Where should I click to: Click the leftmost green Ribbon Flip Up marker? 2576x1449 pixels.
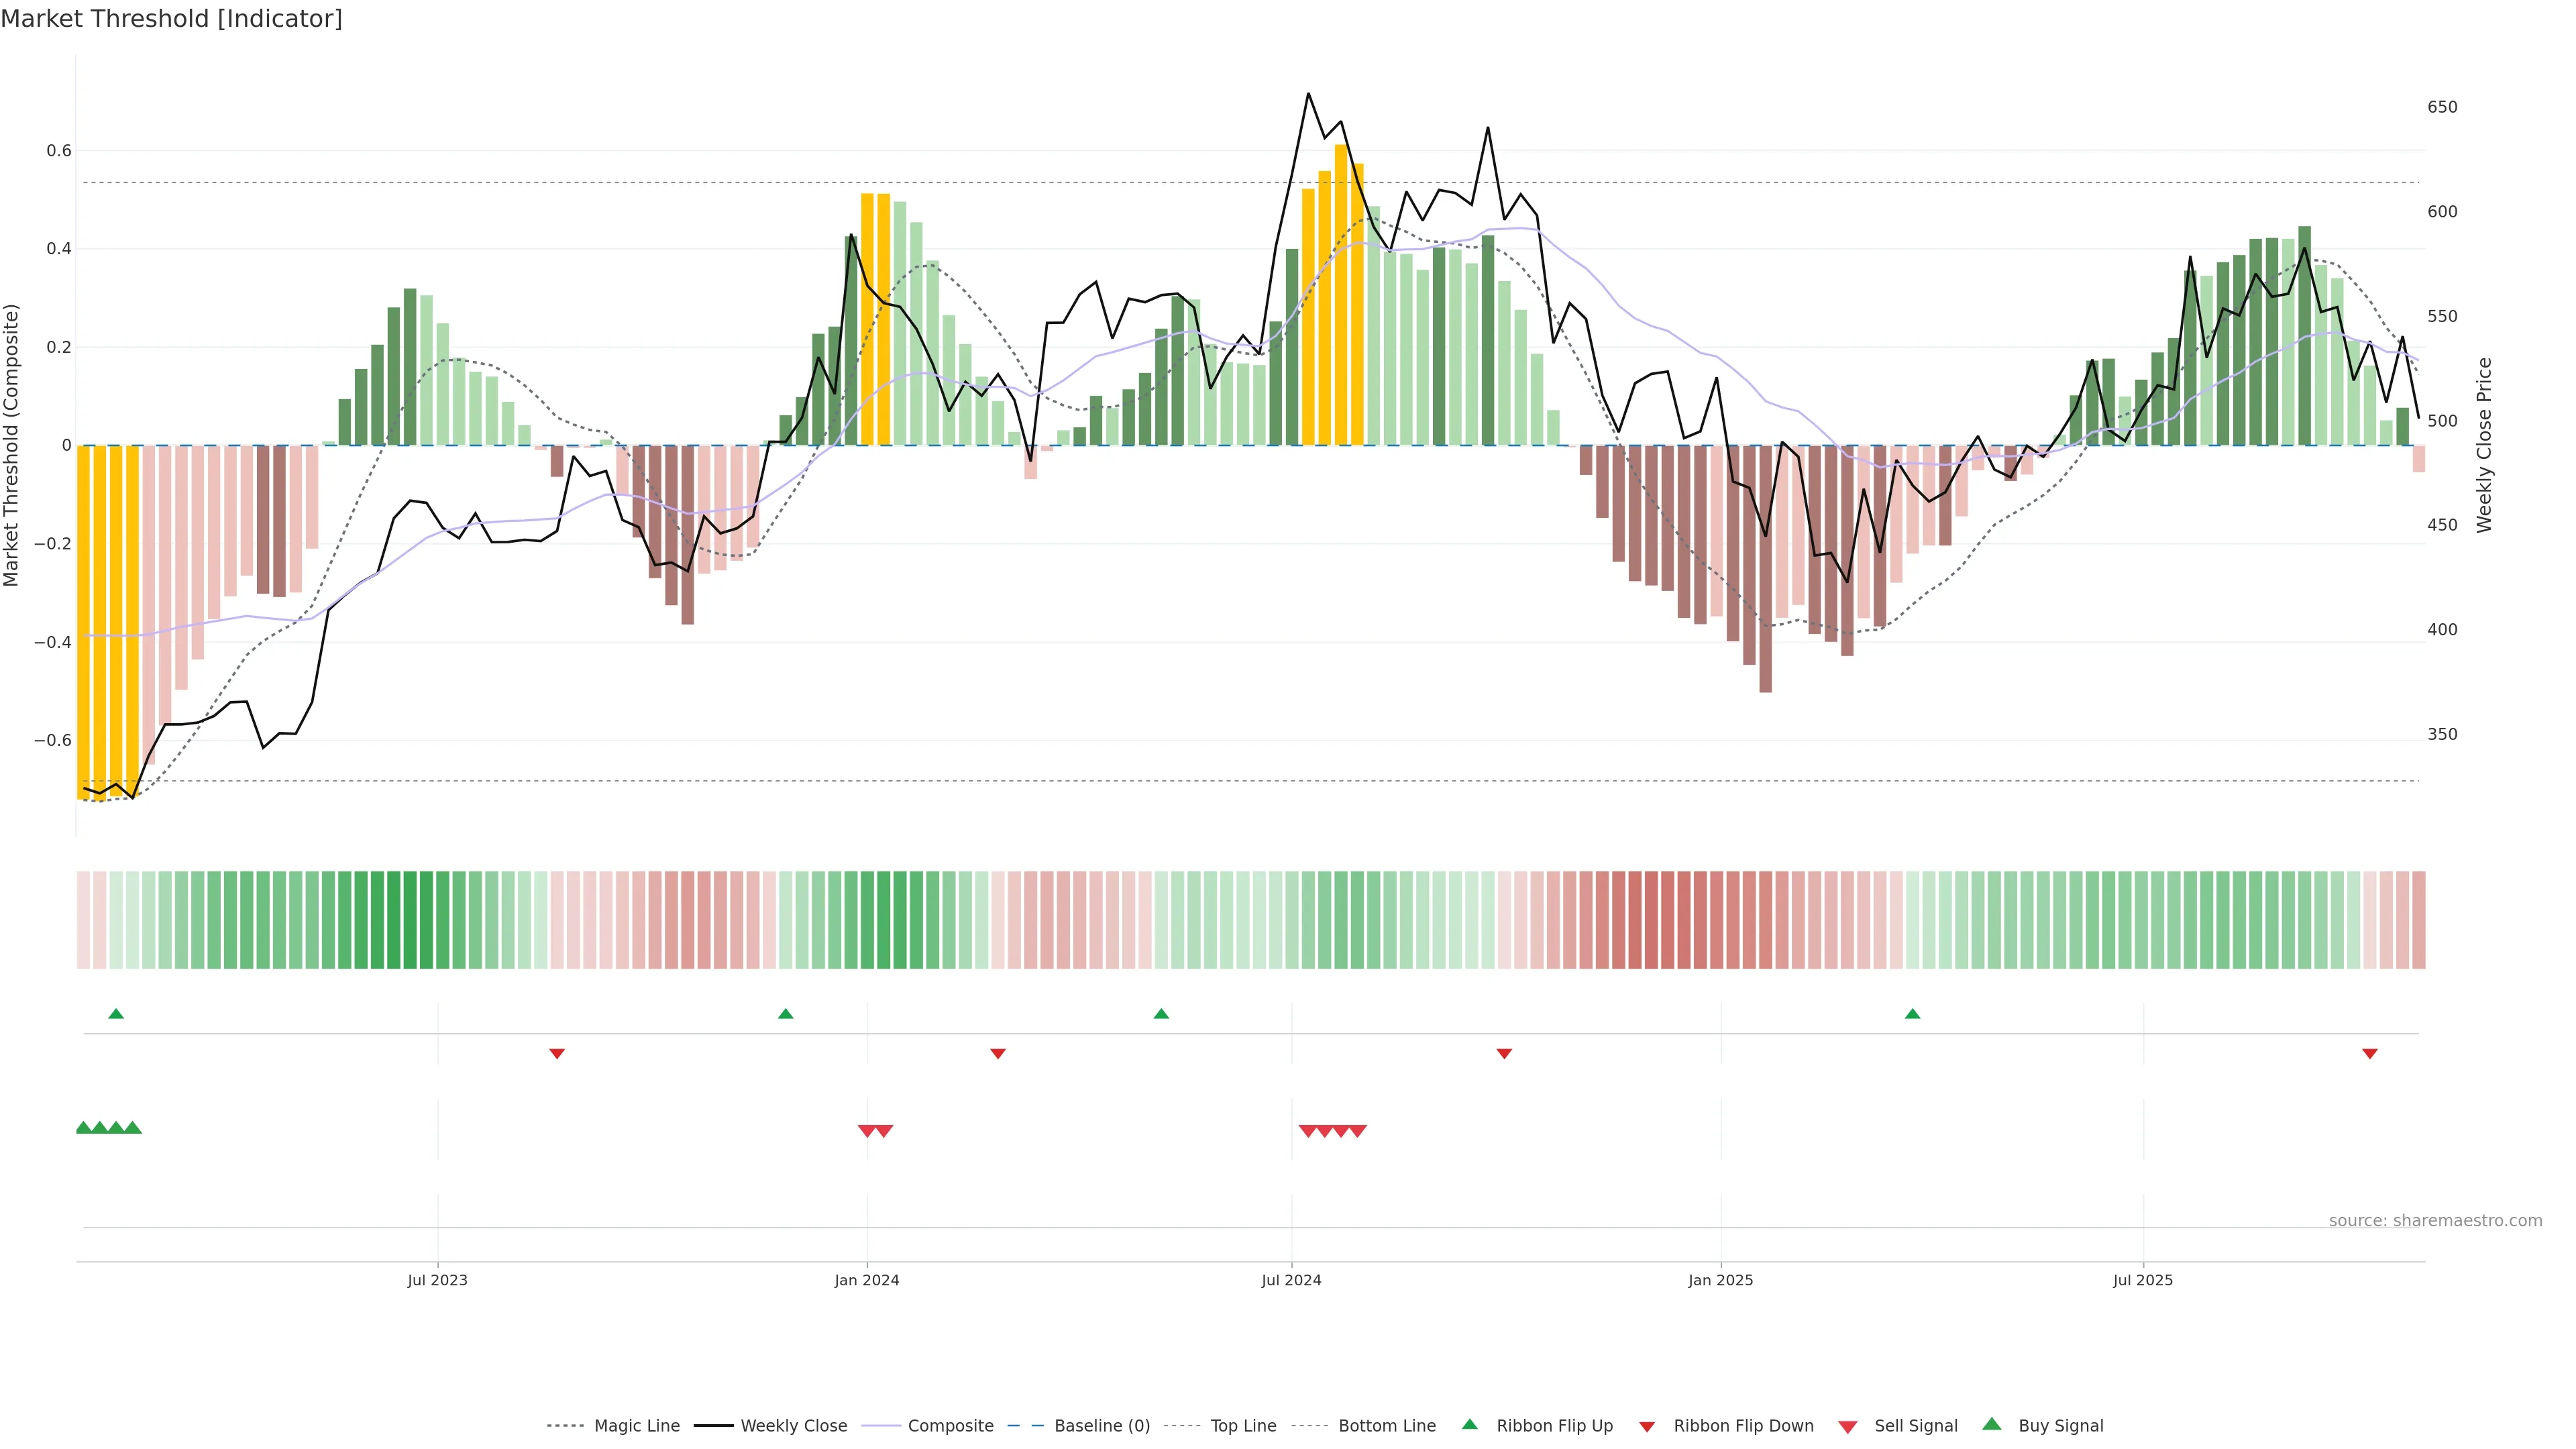pyautogui.click(x=116, y=1014)
